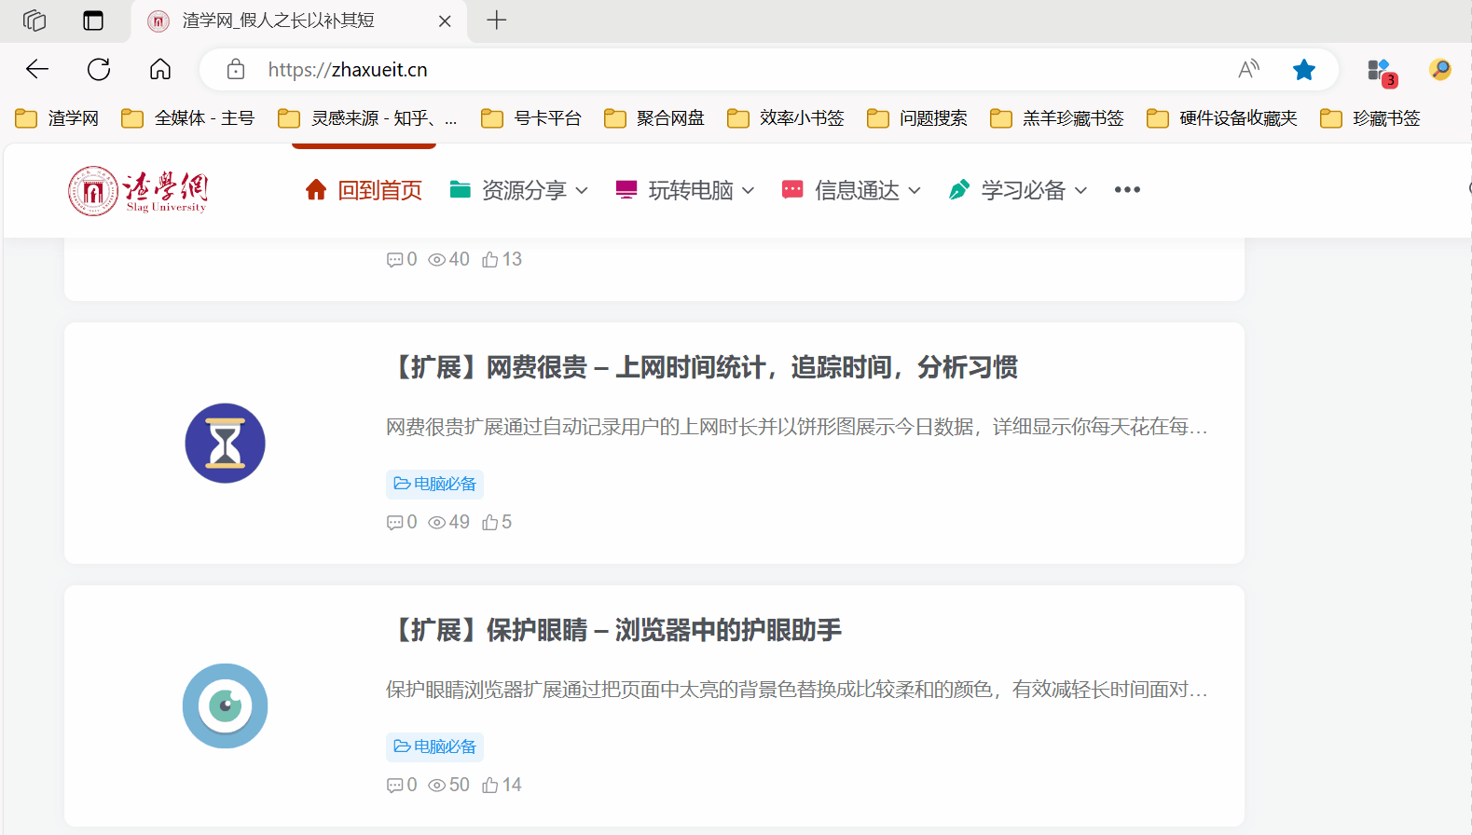Click comment icon on 网费很贵 card

pos(394,523)
